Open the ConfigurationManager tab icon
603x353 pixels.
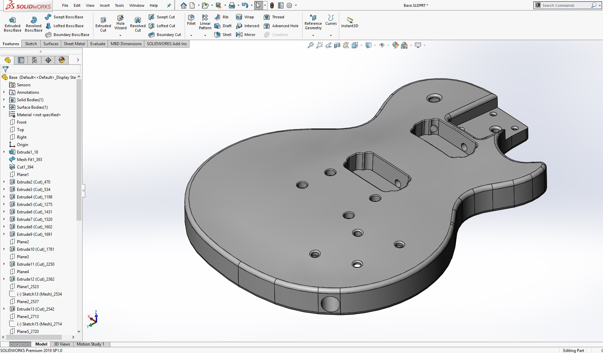(x=35, y=60)
